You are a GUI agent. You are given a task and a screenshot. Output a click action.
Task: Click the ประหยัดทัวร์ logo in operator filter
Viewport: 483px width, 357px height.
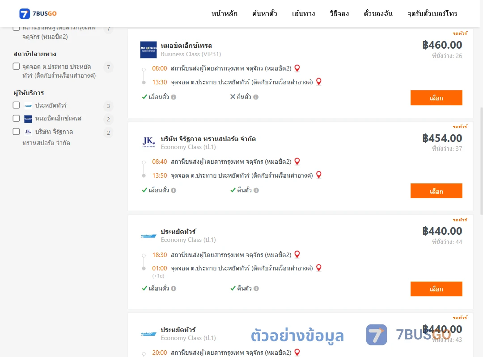tap(28, 105)
